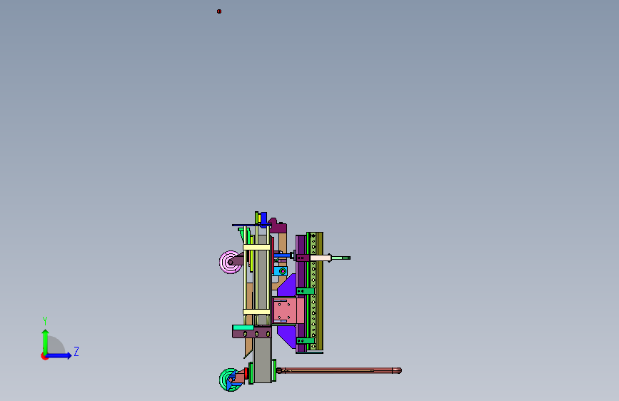The height and width of the screenshot is (401, 619).
Task: Select the salmon pink bracket plate with holes
Action: coord(288,310)
